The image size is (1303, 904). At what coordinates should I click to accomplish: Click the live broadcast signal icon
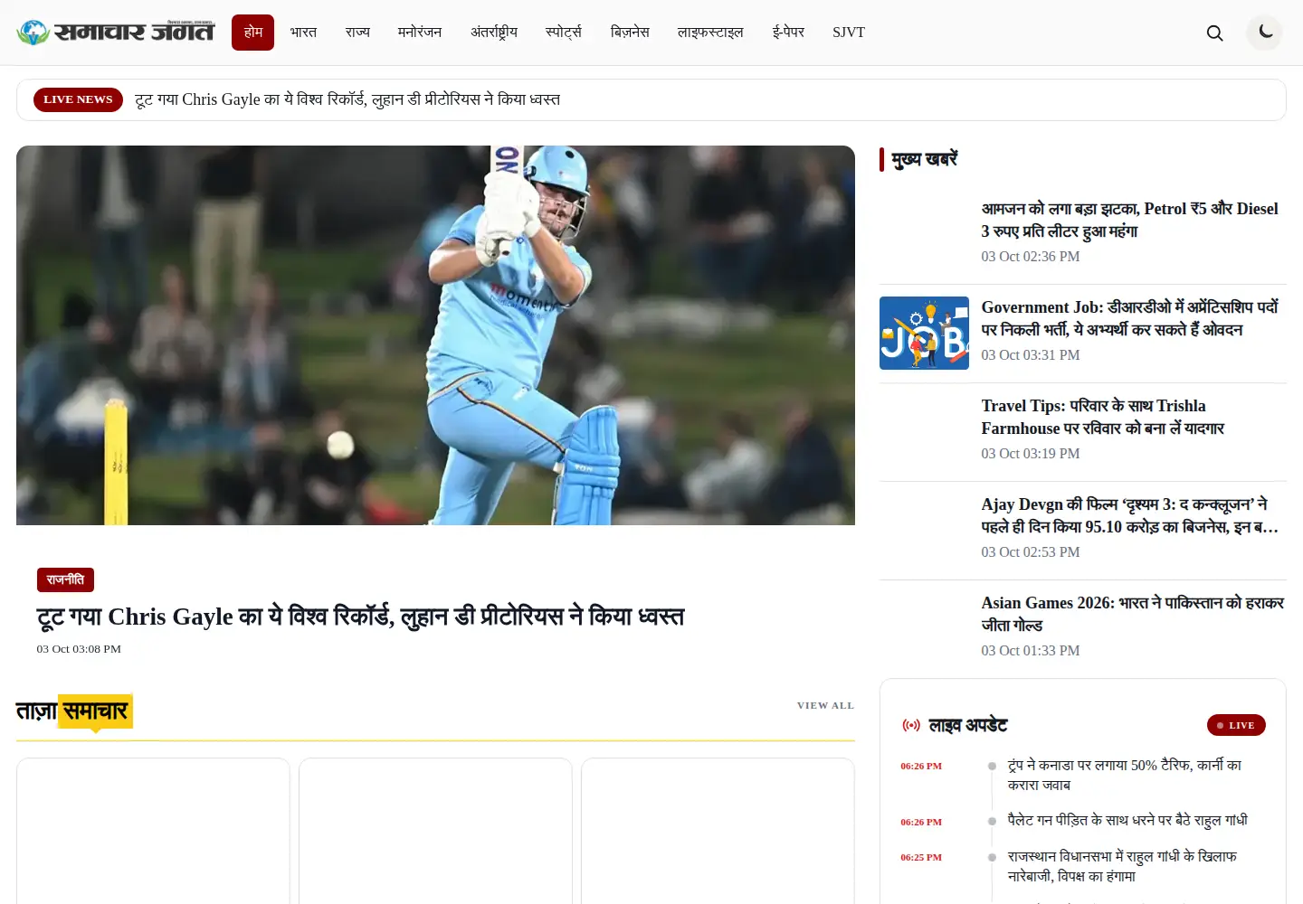pos(911,725)
